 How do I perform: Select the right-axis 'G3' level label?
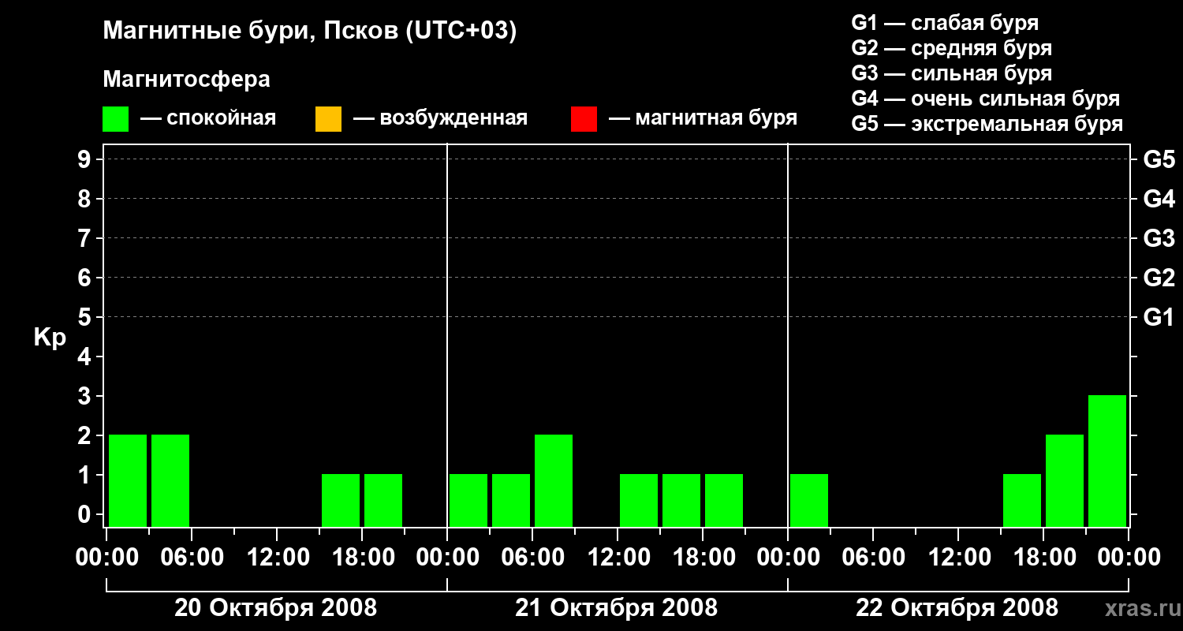(1159, 238)
